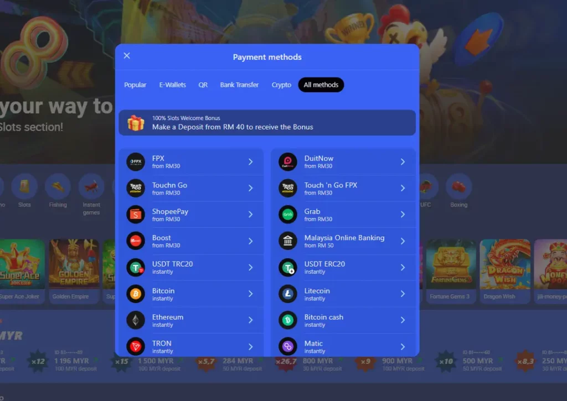Expand the TRON row chevron
This screenshot has height=401, width=567.
251,347
